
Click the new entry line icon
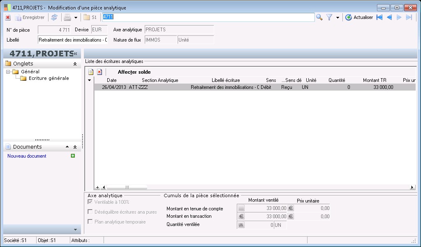point(91,72)
